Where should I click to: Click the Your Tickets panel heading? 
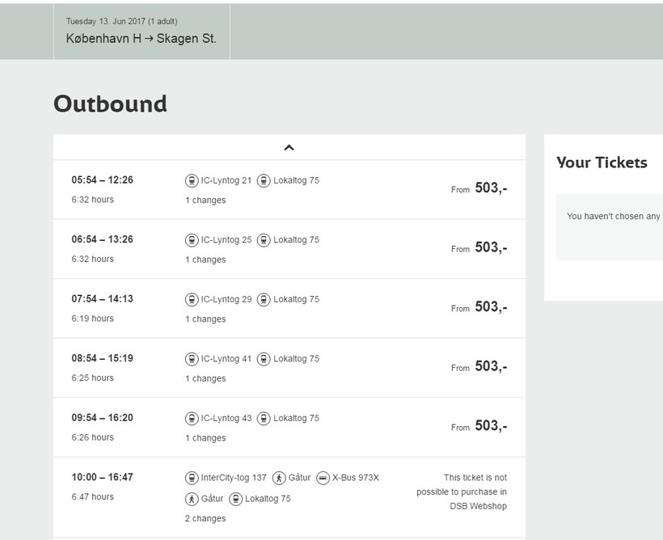(x=602, y=162)
